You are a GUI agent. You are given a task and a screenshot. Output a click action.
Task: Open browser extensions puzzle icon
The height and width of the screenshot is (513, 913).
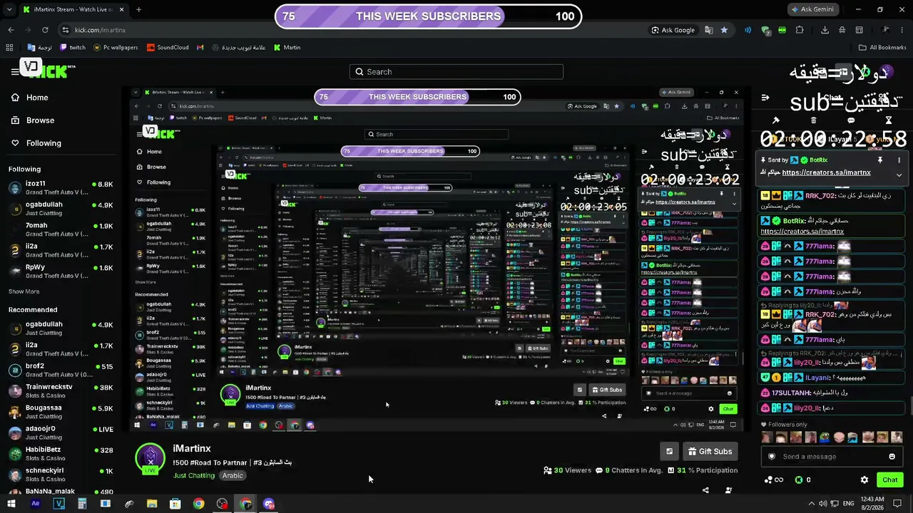[800, 30]
